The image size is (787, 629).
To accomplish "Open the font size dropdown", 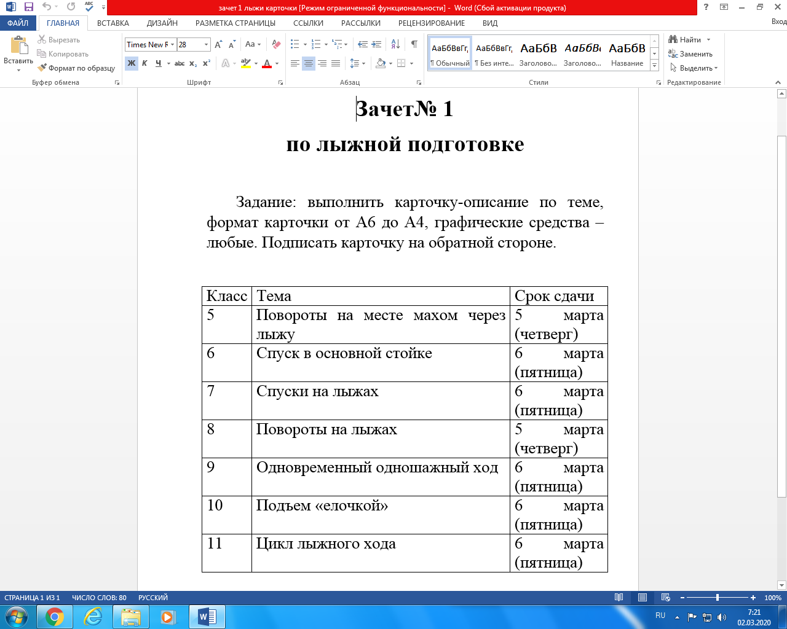I will (206, 44).
